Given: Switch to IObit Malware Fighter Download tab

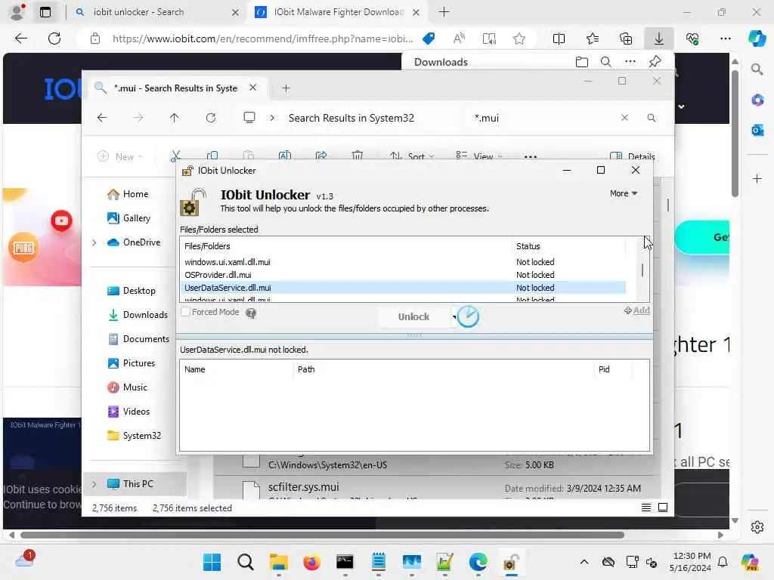Looking at the screenshot, I should coord(336,12).
